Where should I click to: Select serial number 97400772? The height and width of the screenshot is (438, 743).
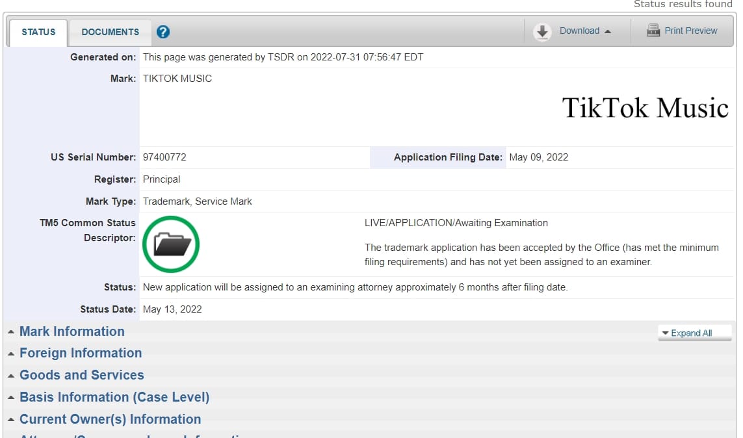click(164, 157)
